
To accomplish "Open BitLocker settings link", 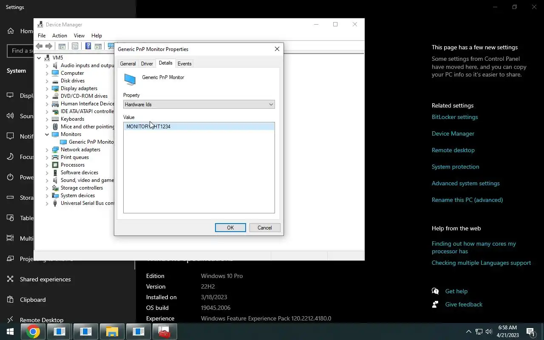I will (455, 117).
